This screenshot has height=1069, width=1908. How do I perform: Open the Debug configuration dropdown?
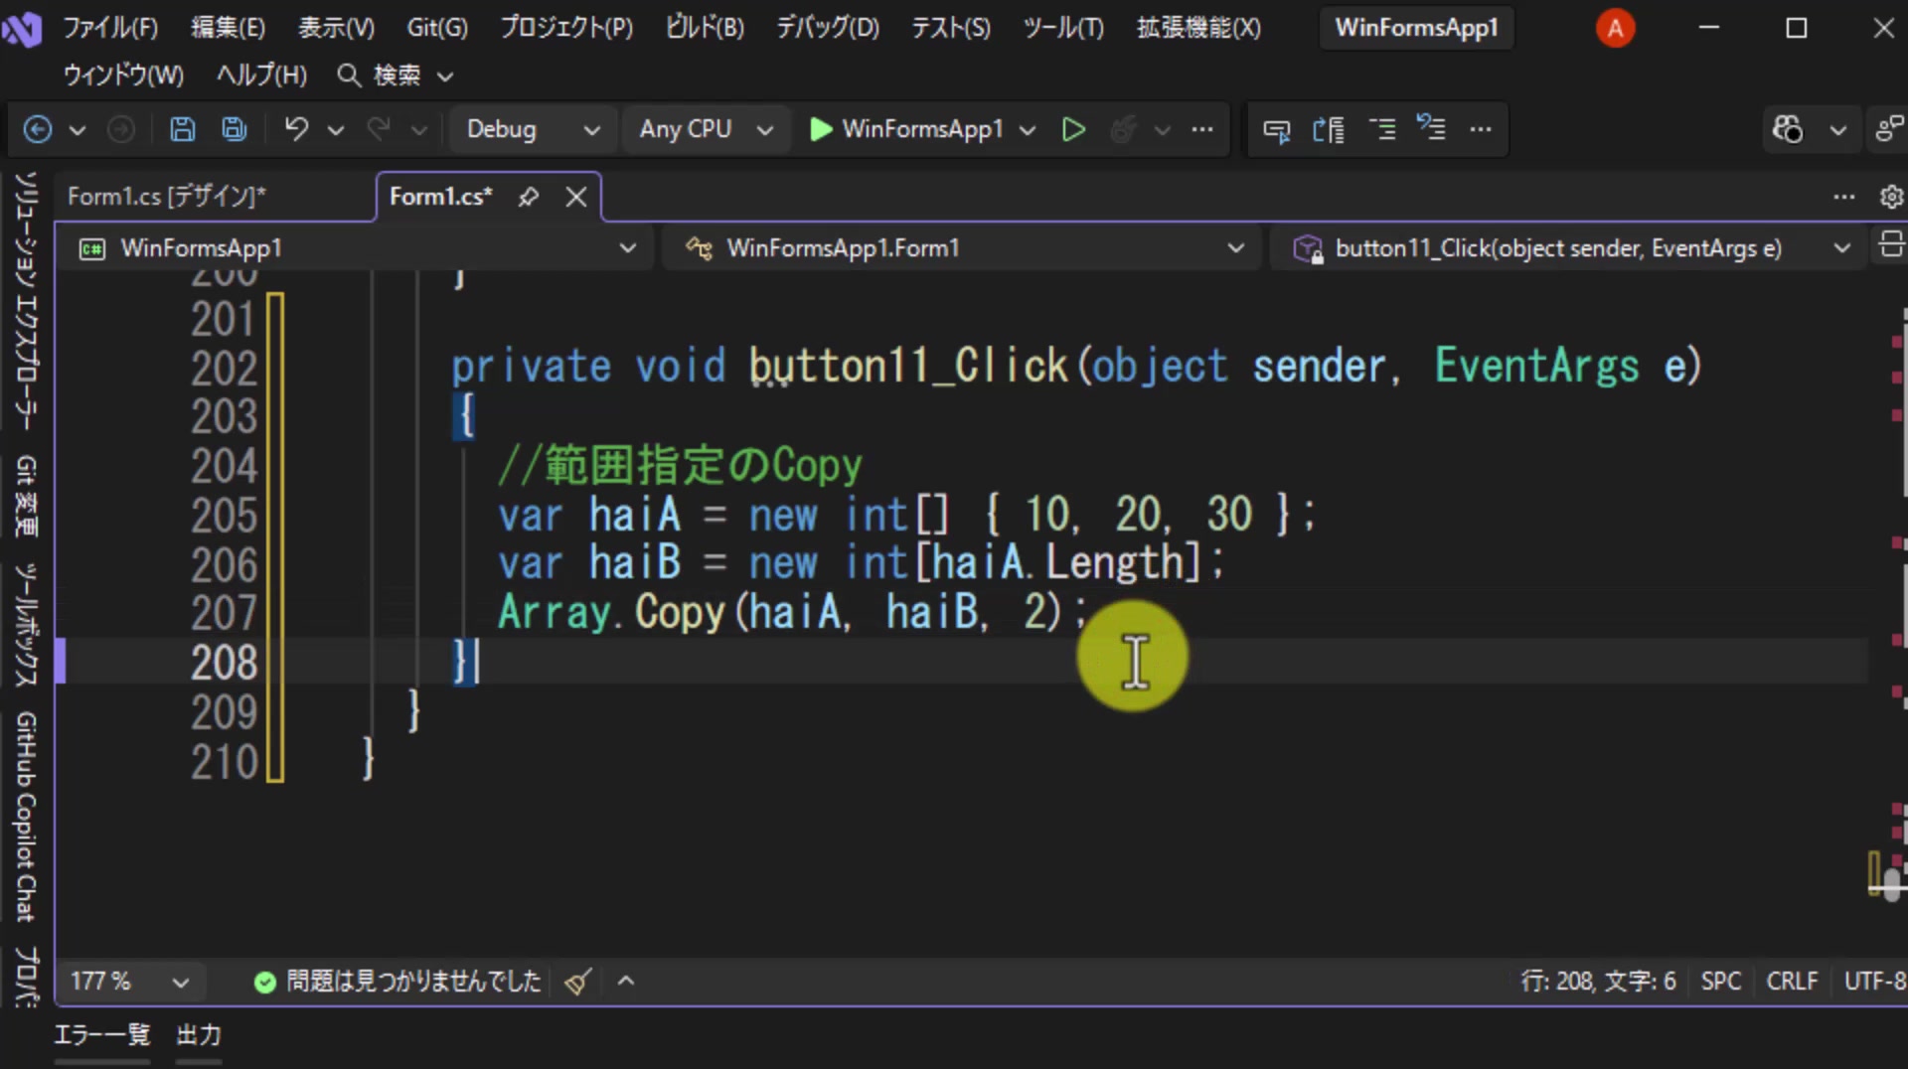(x=533, y=129)
